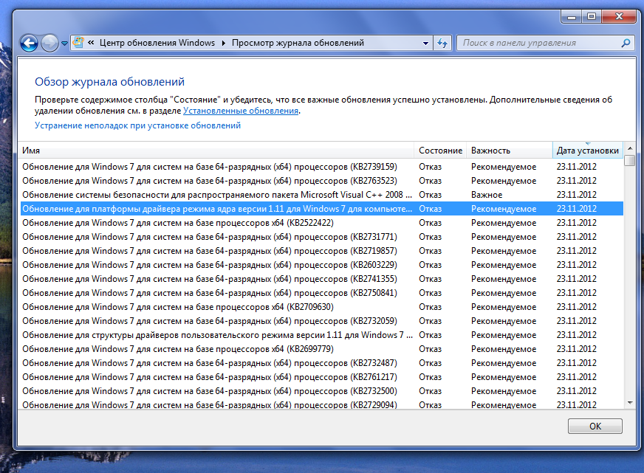
Task: Click Рекомендуемое in the KB2699779 row
Action: point(504,349)
